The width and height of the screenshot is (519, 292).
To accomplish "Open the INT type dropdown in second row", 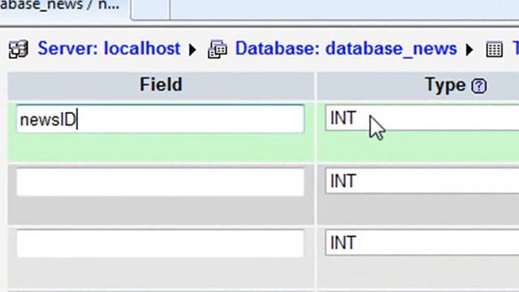I will tap(422, 181).
